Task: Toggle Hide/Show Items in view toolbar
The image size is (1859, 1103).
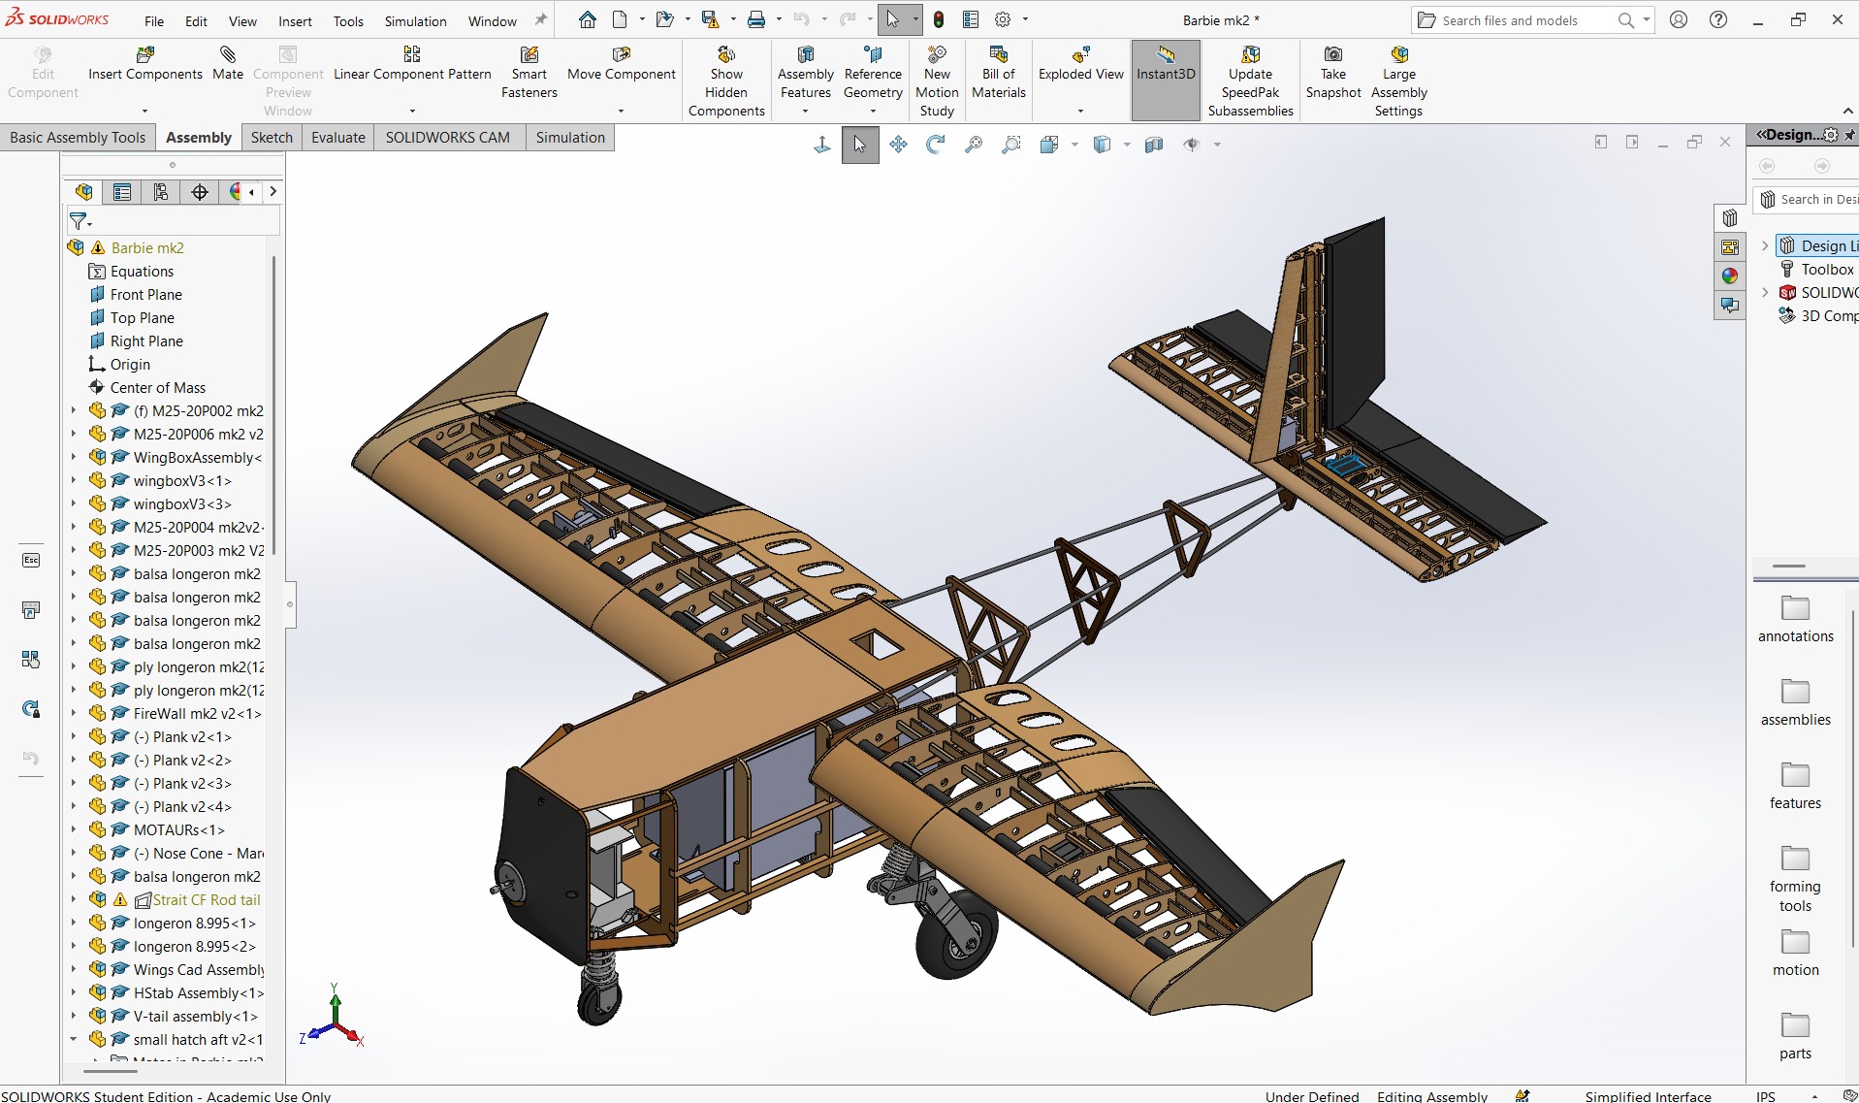Action: (1192, 145)
